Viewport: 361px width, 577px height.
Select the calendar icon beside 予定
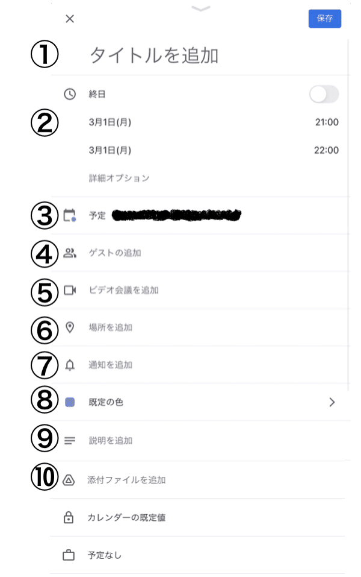point(69,215)
